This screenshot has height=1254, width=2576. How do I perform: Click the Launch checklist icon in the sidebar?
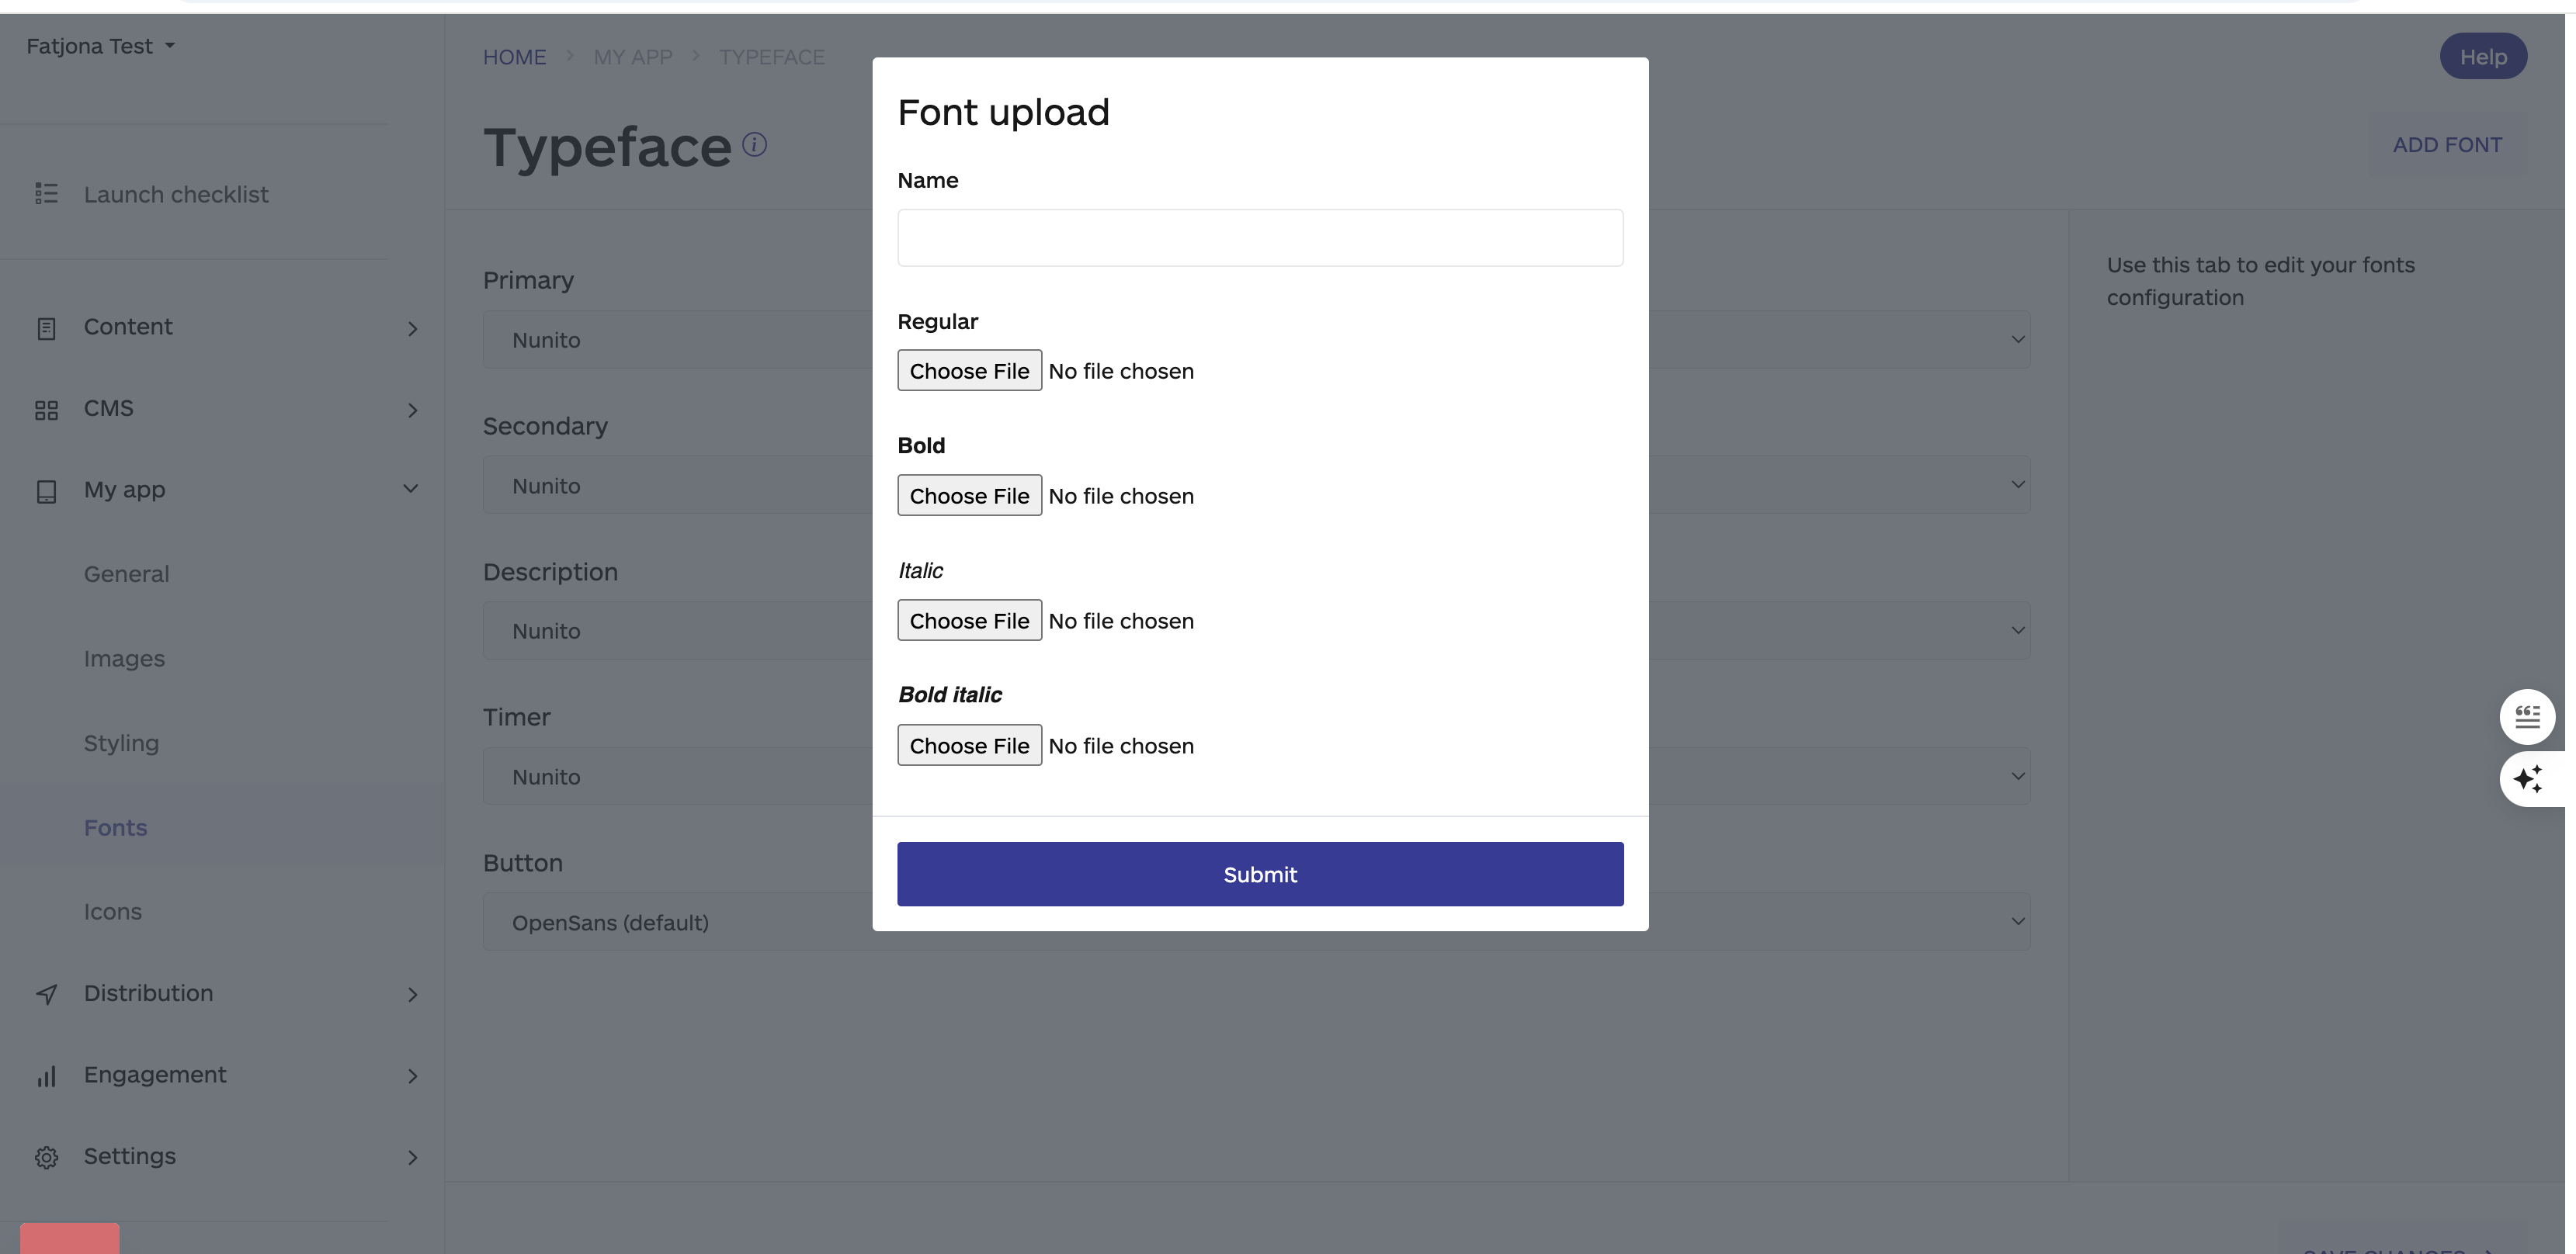[46, 194]
